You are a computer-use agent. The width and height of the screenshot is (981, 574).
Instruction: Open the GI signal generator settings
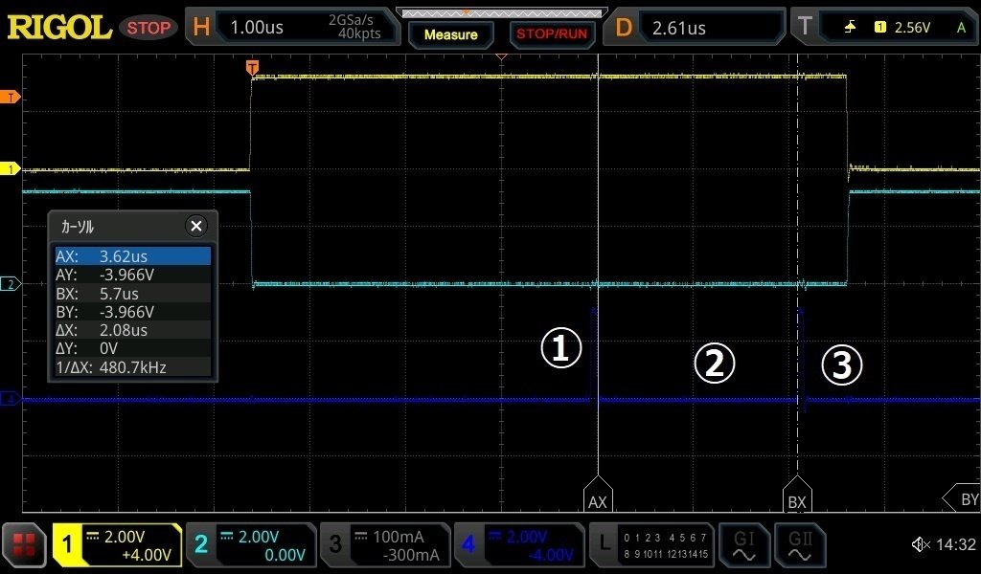(744, 544)
